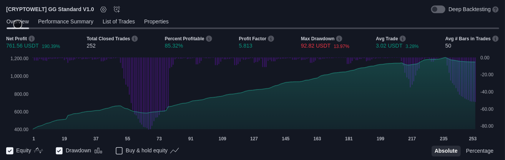Uncheck the Equity checkbox
The width and height of the screenshot is (505, 160).
[10, 151]
